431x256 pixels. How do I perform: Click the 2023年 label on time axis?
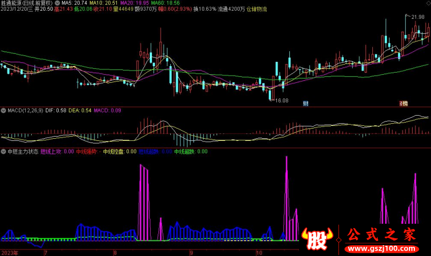(x=10, y=253)
